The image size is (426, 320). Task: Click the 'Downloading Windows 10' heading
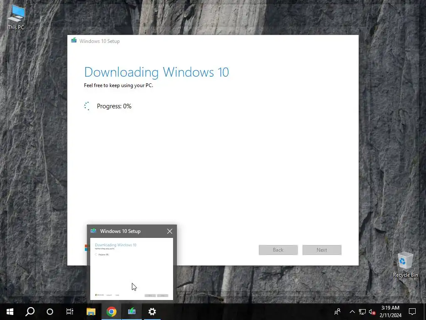[x=156, y=72]
